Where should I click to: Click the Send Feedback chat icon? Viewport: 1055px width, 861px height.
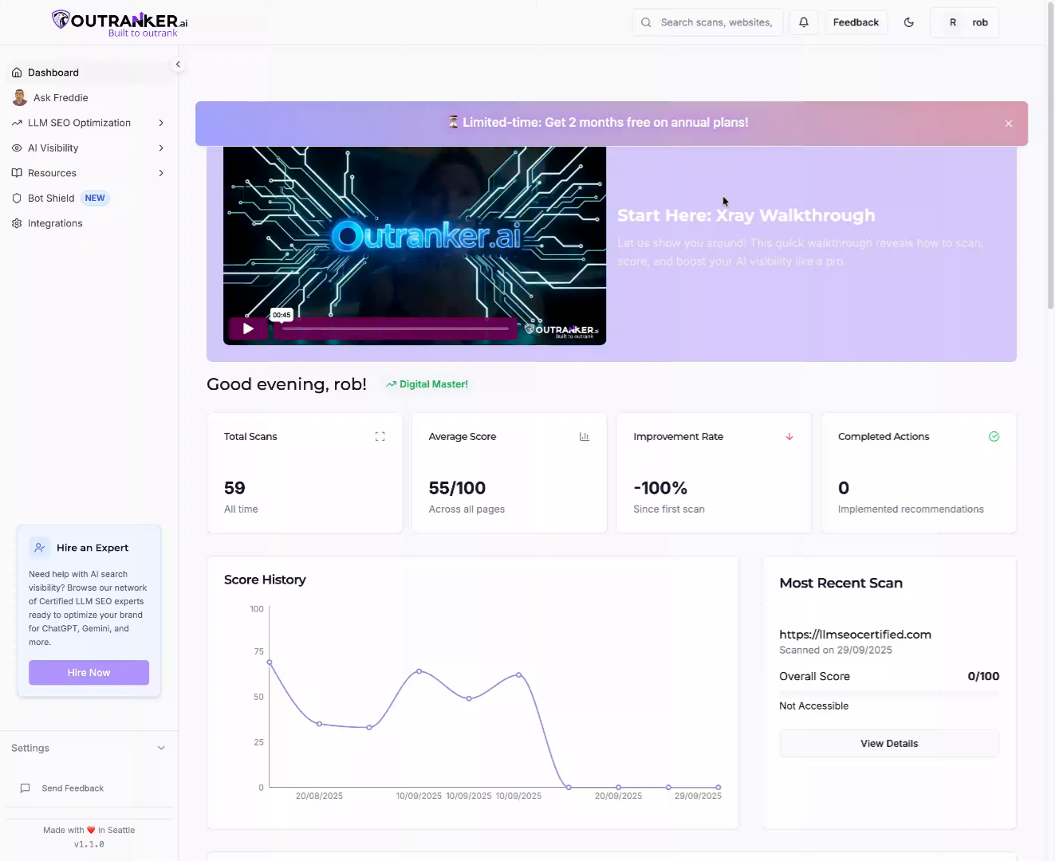25,788
